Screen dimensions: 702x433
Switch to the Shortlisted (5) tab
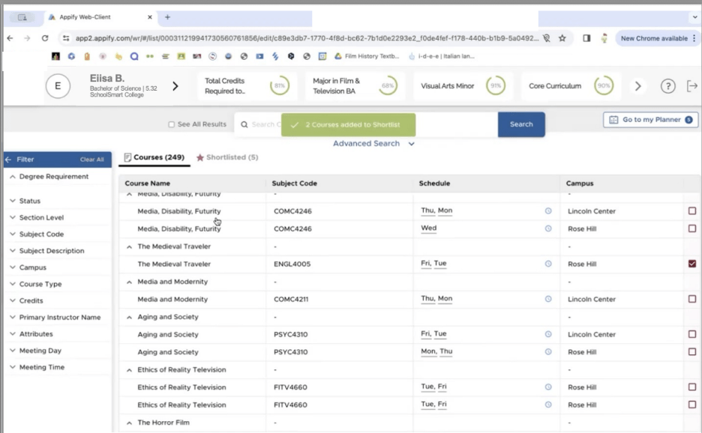(227, 157)
